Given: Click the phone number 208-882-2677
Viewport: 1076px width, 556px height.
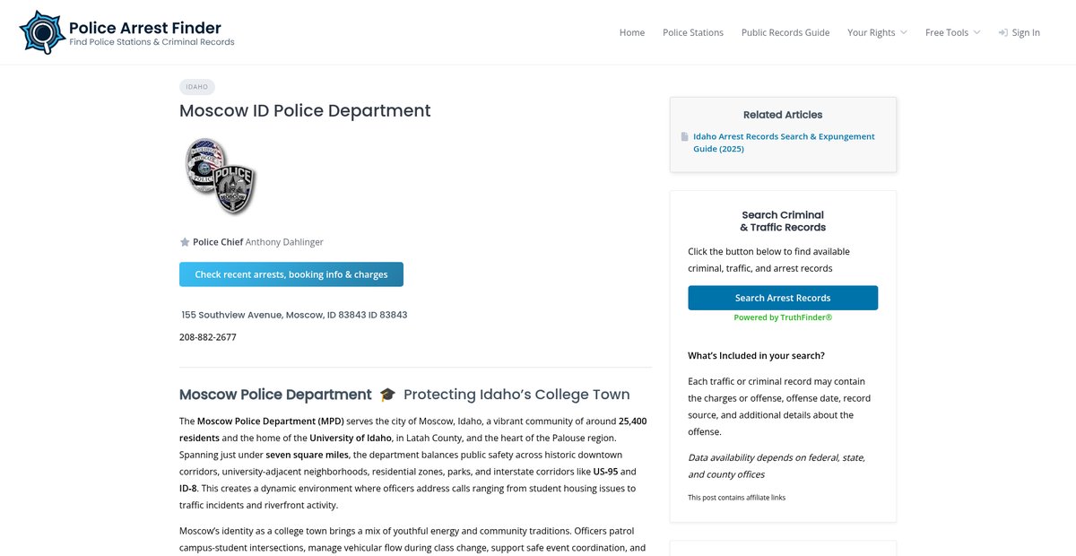Looking at the screenshot, I should point(208,337).
